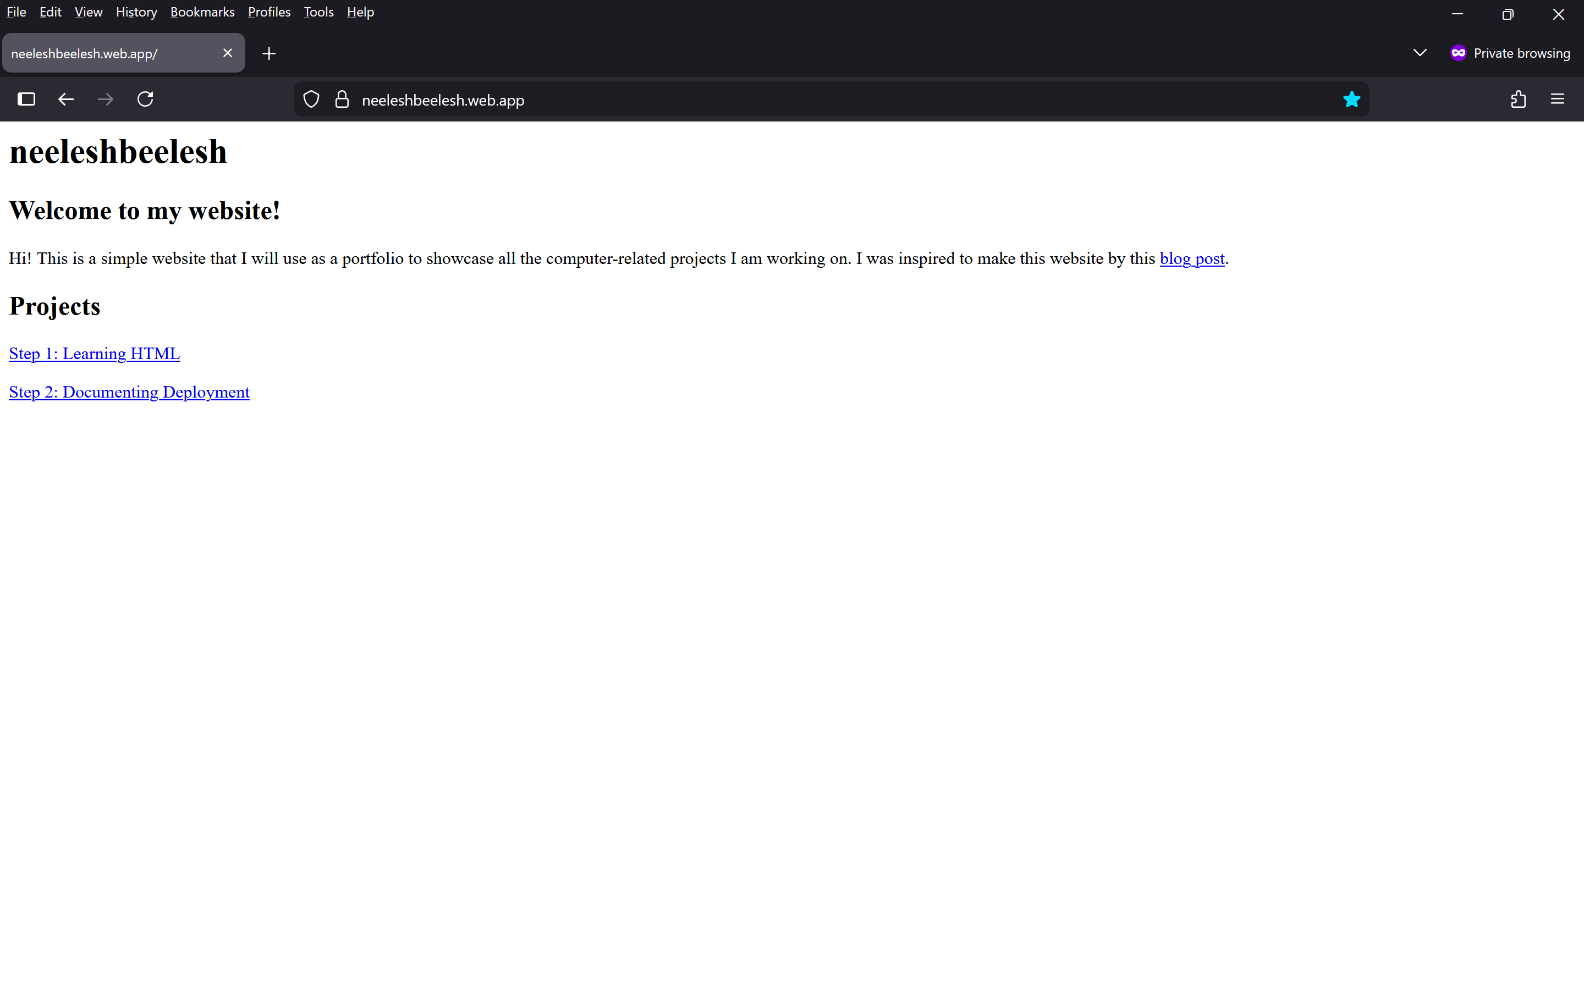Viewport: 1584px width, 1003px height.
Task: Click the padlock site security icon
Action: coord(342,100)
